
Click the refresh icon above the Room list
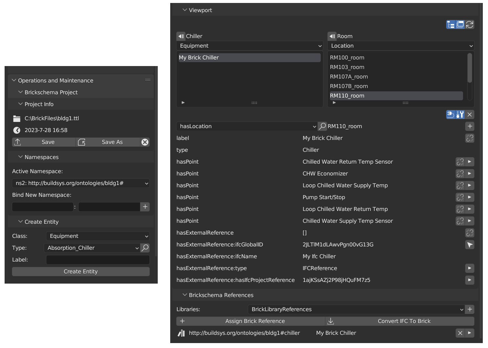coord(470,24)
